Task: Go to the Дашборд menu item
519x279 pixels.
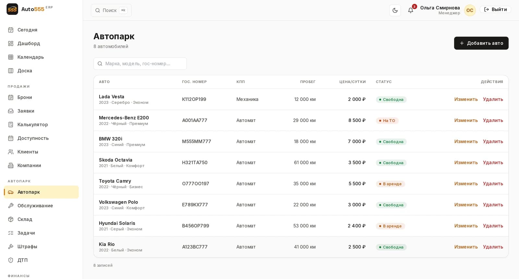Action: coord(41,43)
